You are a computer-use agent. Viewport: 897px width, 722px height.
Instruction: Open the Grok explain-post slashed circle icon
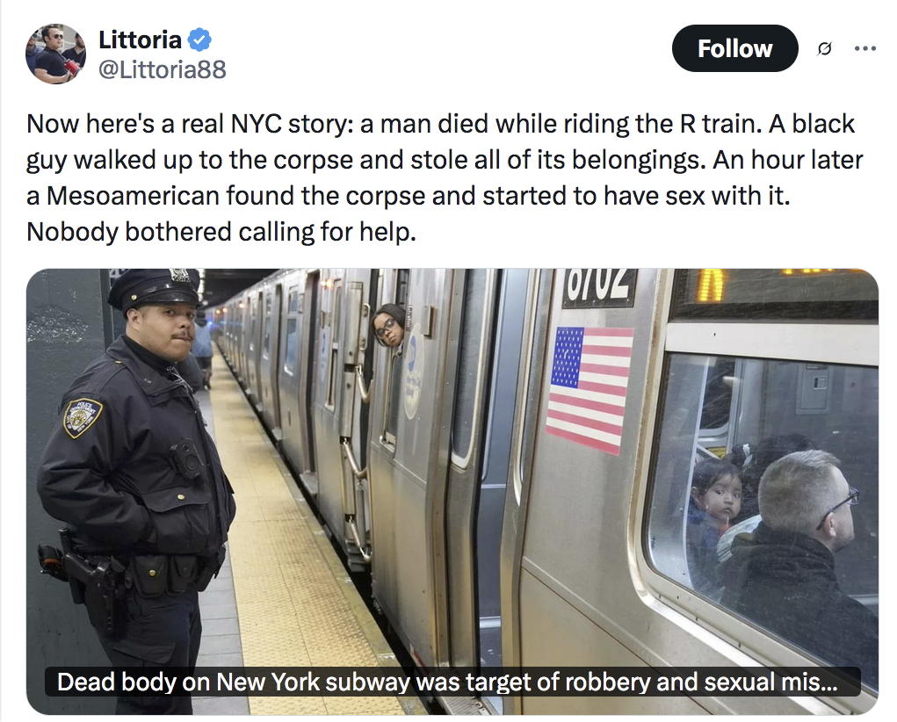tap(824, 49)
